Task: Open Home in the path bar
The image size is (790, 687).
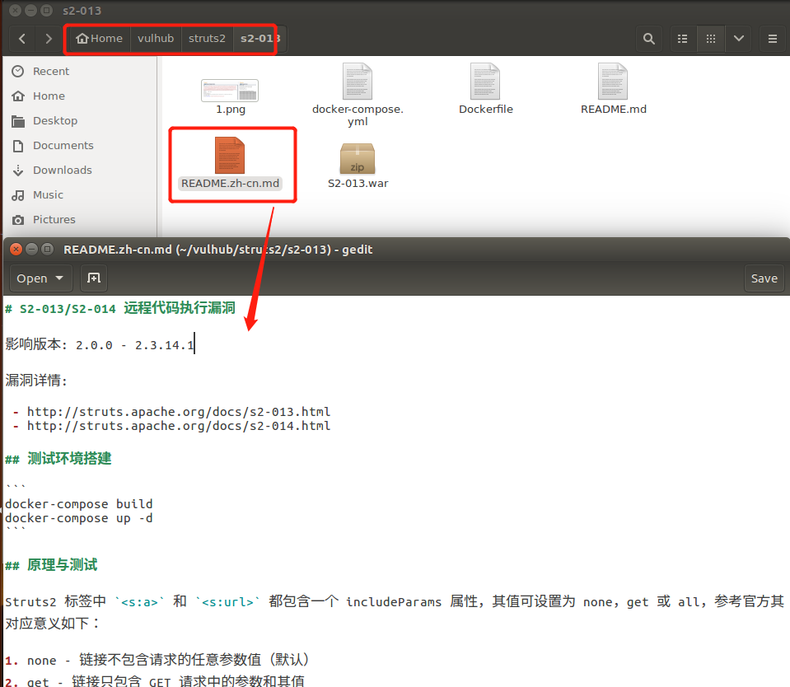Action: (x=99, y=39)
